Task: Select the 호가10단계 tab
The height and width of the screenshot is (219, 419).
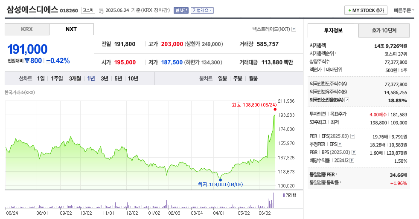Action: pyautogui.click(x=384, y=30)
